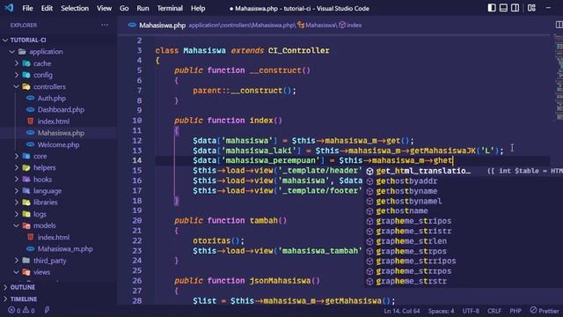Click errors and warnings status indicator

[21, 311]
